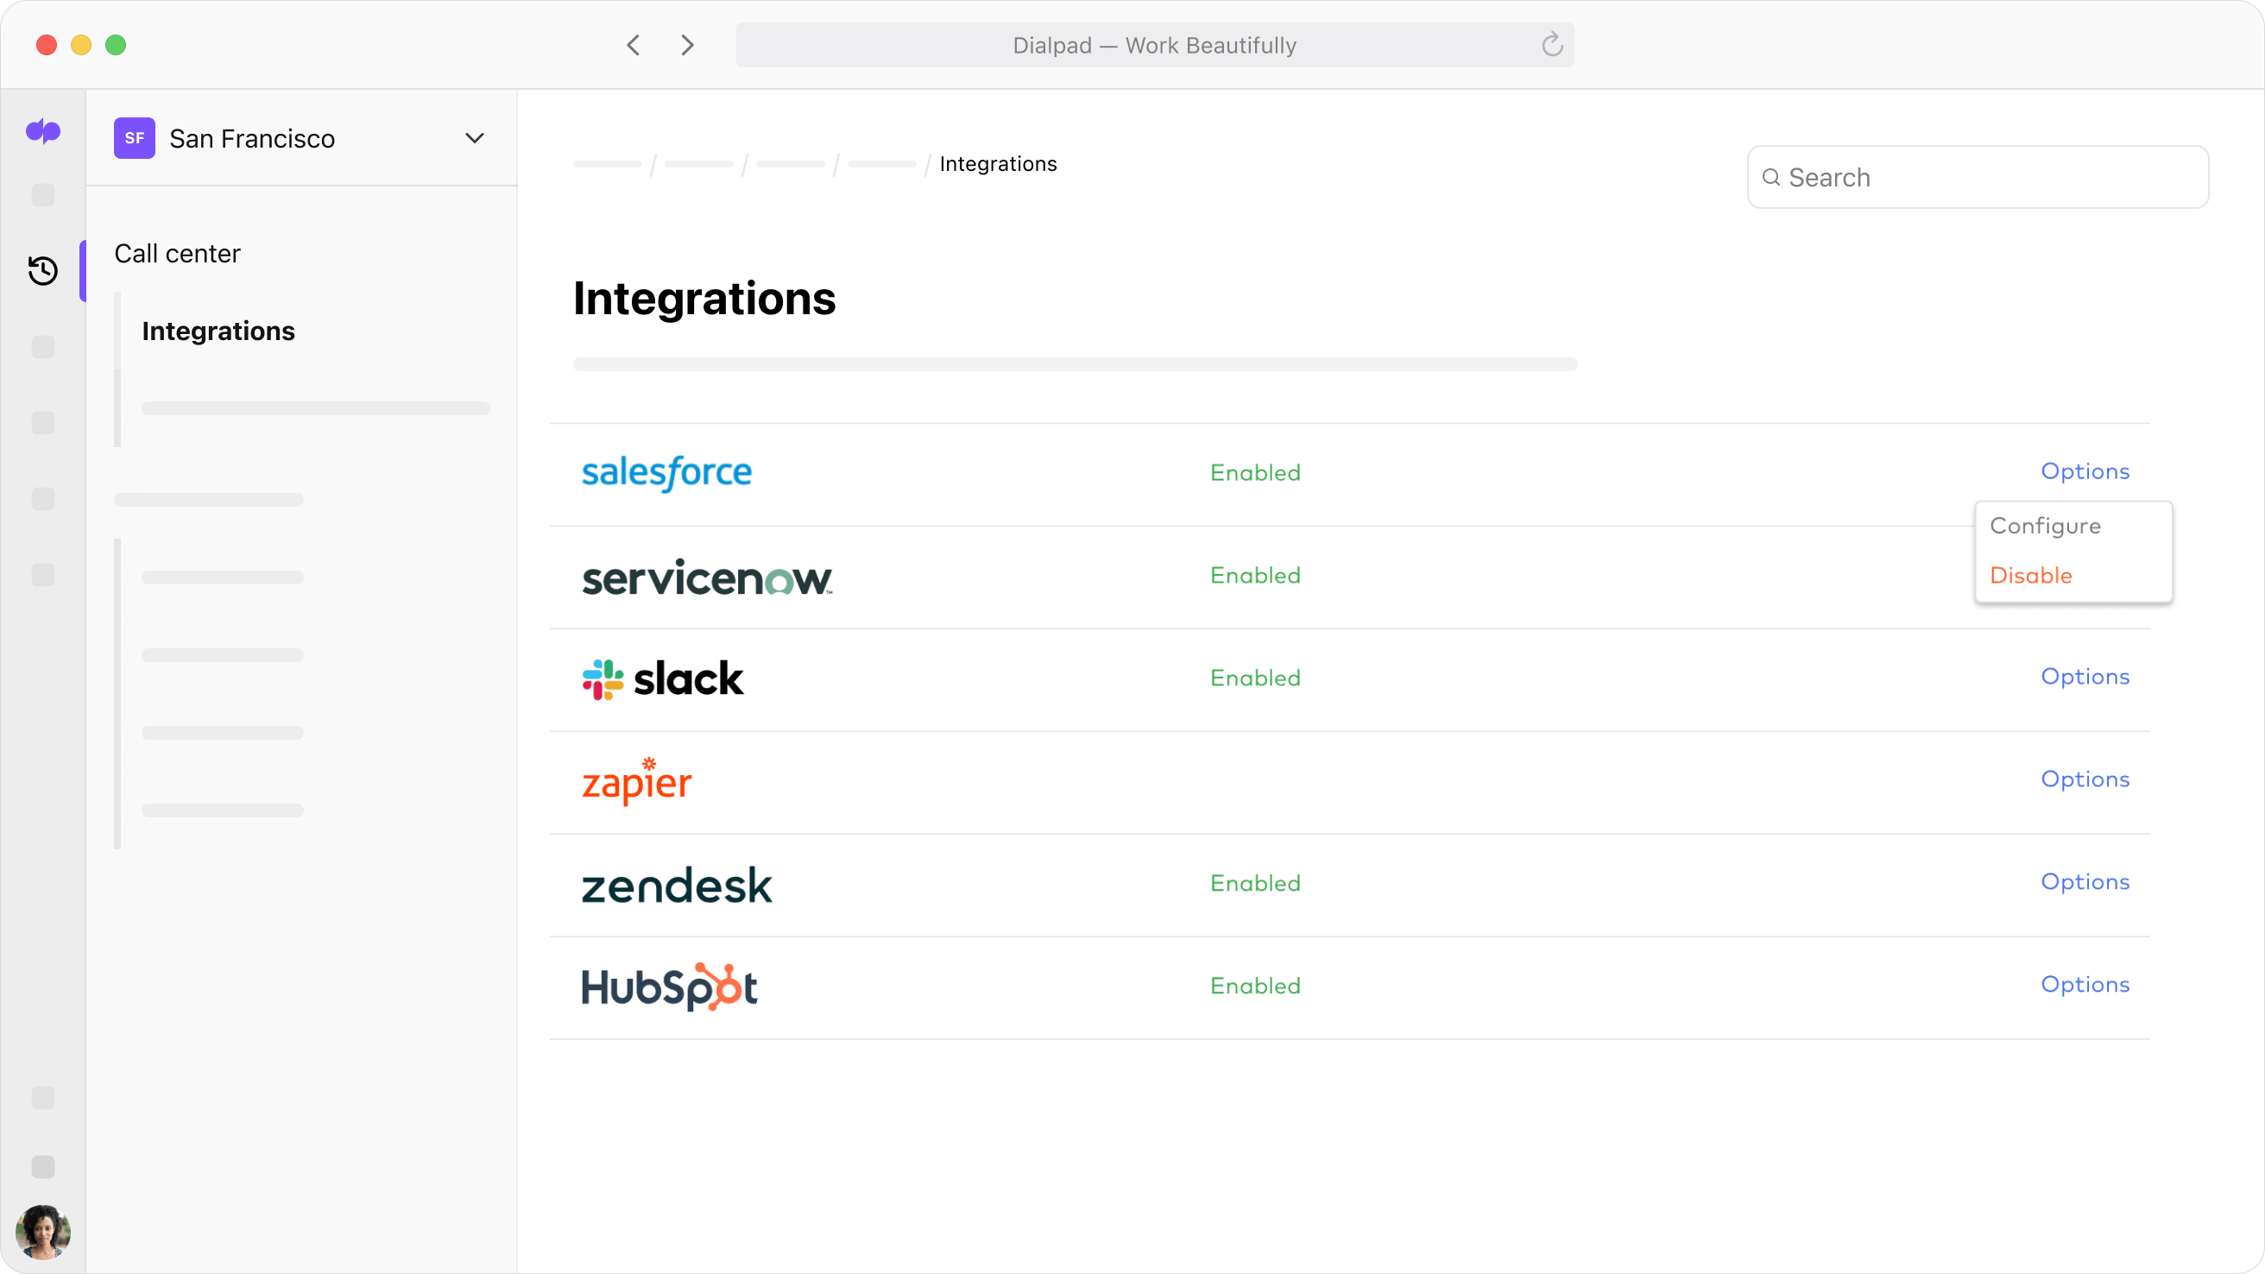Focus the Search input field

1978,178
